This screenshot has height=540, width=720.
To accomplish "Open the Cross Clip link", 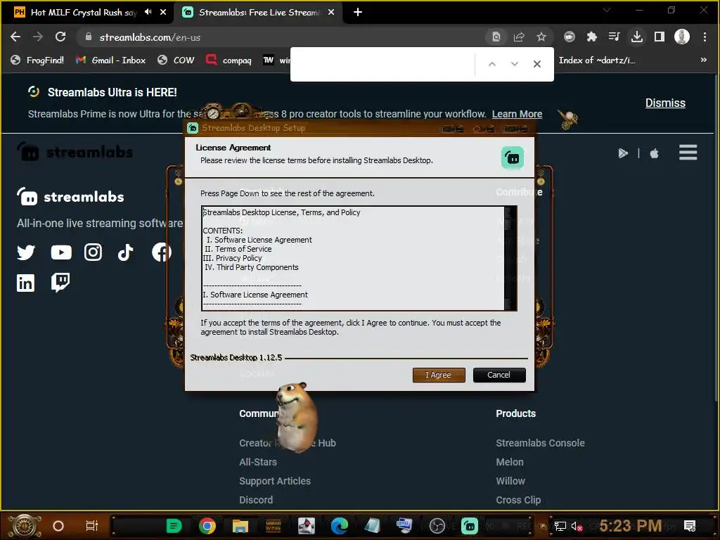I will pyautogui.click(x=518, y=500).
